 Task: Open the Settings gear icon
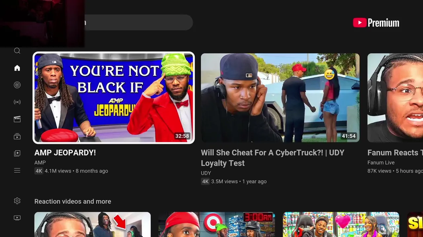(x=17, y=201)
